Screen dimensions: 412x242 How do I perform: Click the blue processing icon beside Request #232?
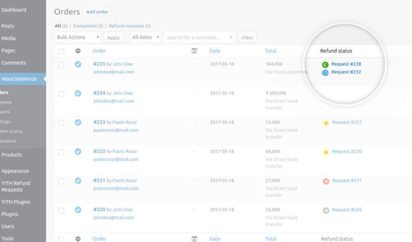click(x=325, y=72)
